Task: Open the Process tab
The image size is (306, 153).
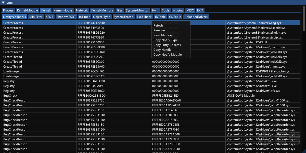Action: (8, 10)
